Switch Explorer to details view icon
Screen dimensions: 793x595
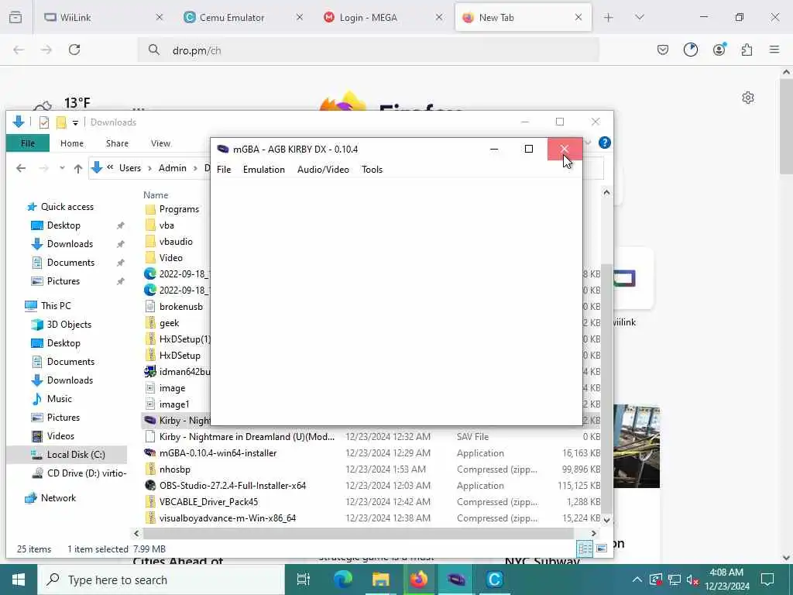click(x=585, y=549)
